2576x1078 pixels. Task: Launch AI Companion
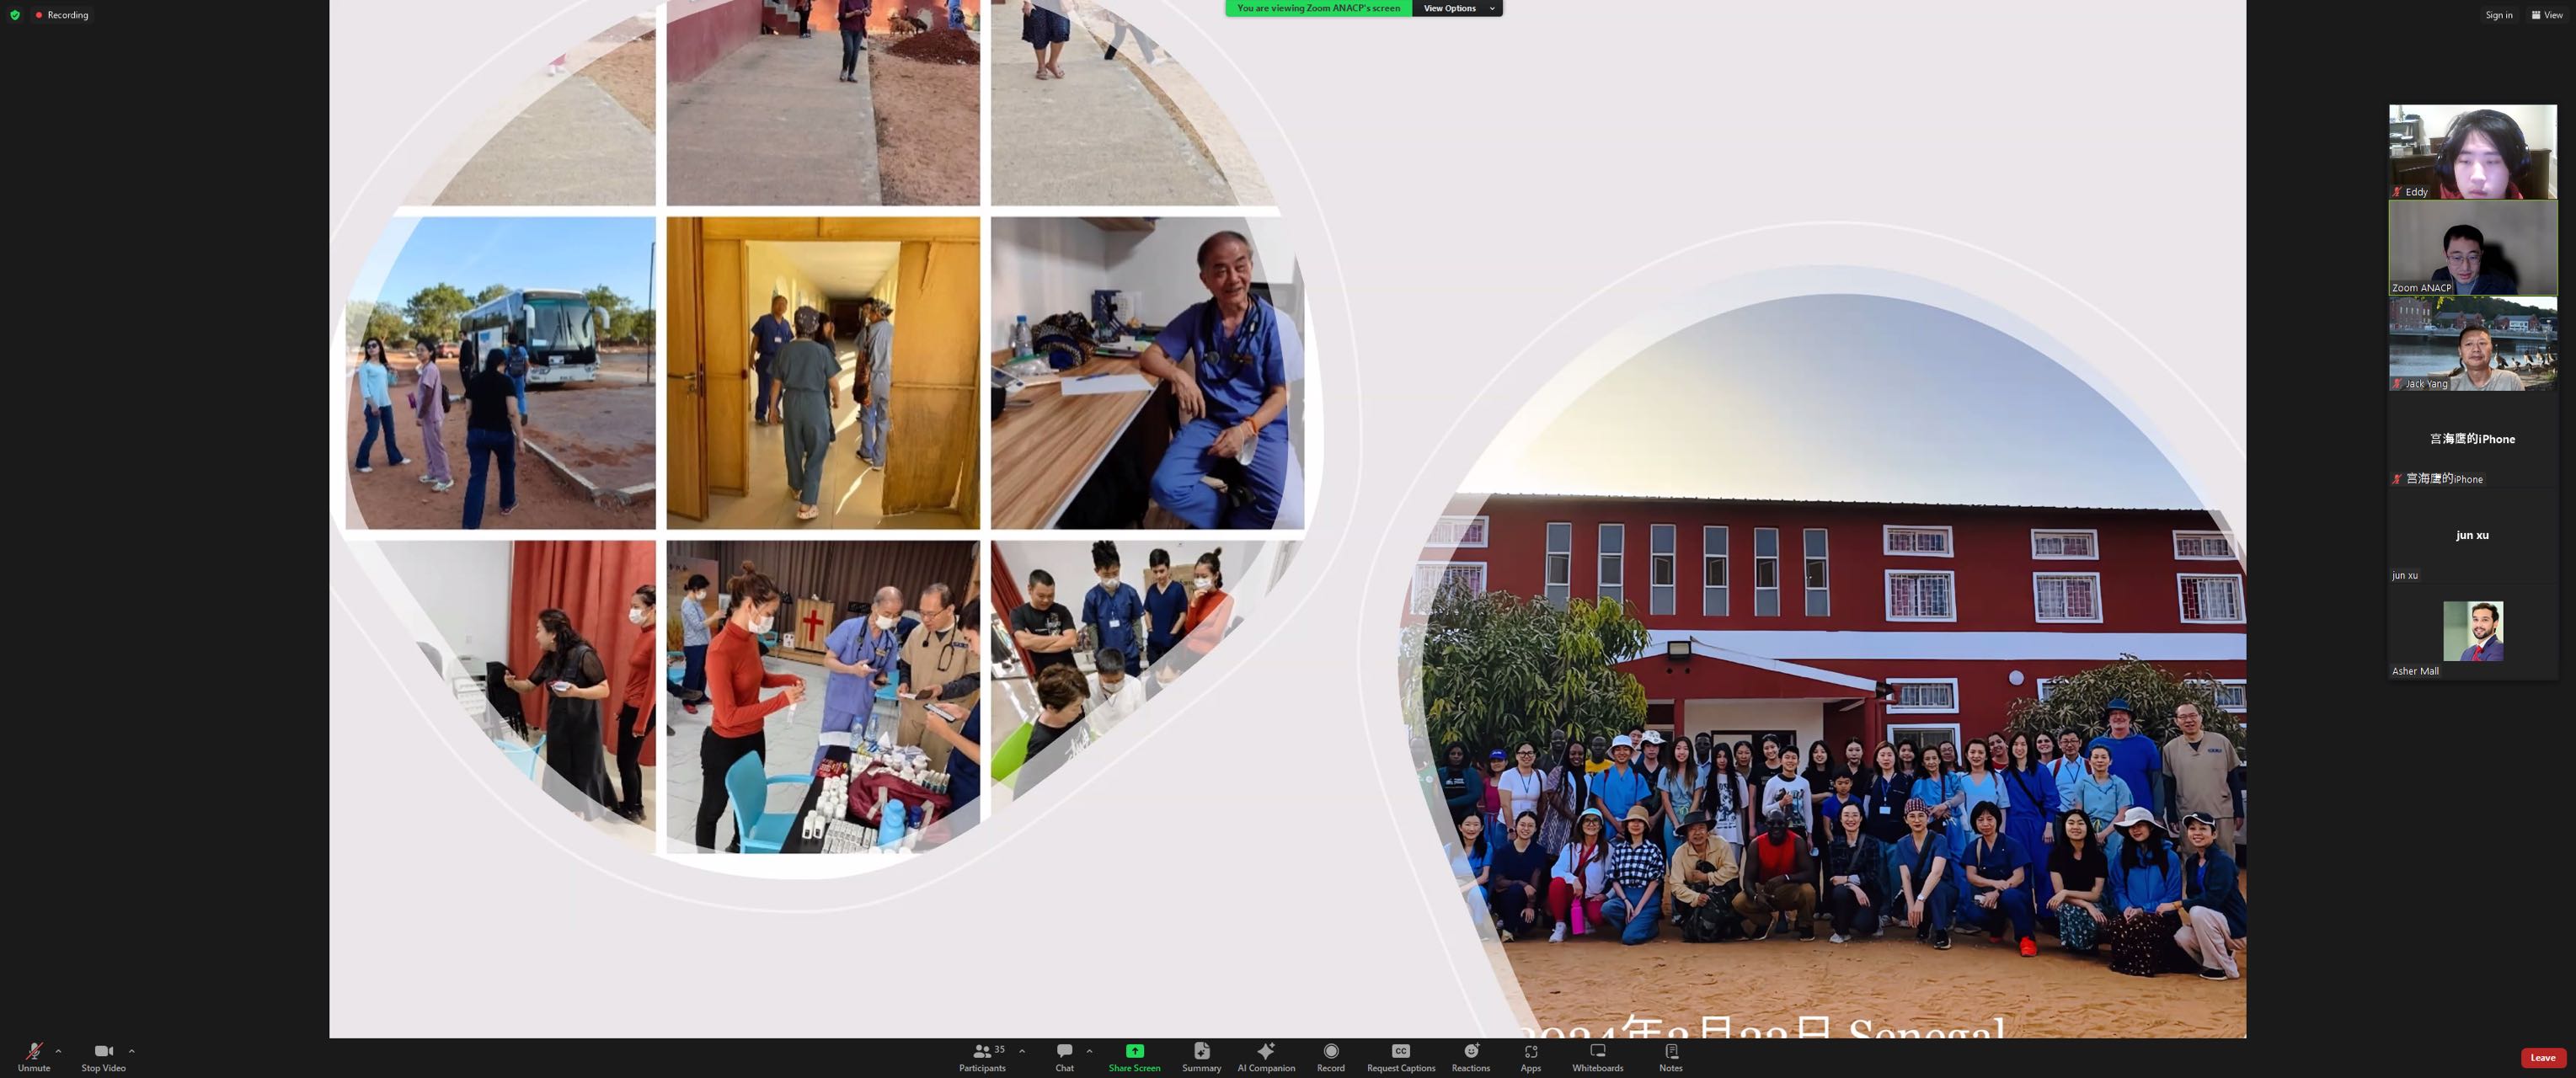tap(1266, 1056)
